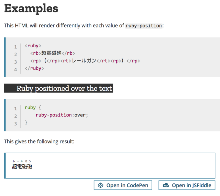This screenshot has width=220, height=196.
Task: Click the 超電磁砲 text inside rb tags
Action: (x=51, y=53)
